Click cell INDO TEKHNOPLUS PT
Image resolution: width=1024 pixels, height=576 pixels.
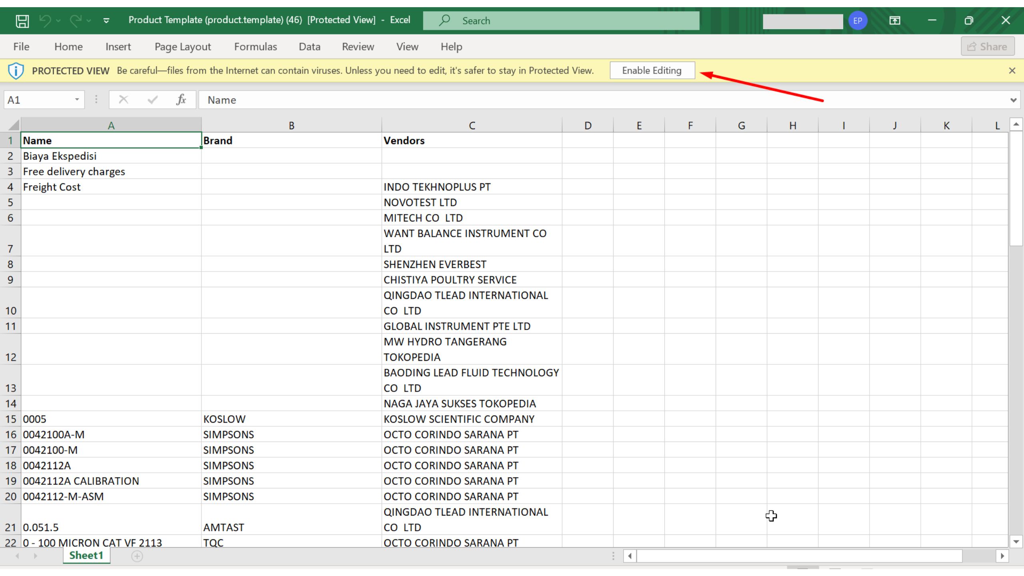pos(472,187)
